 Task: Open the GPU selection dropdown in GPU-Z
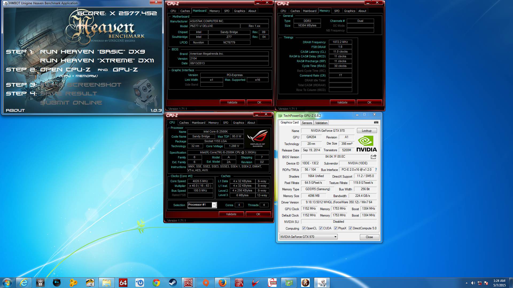308,237
